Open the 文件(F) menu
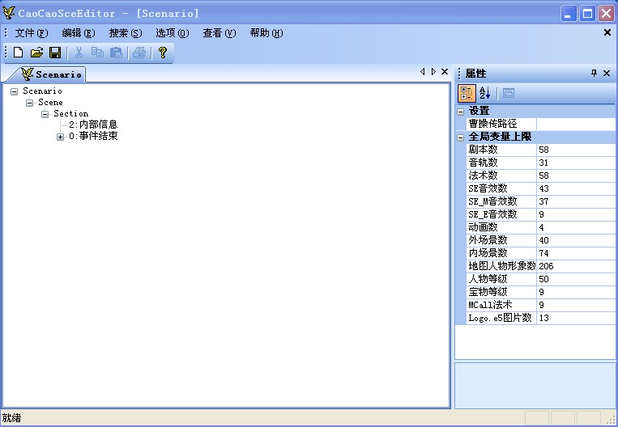 click(x=32, y=33)
